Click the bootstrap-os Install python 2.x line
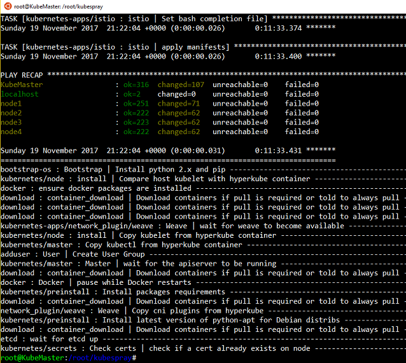 tap(113, 170)
